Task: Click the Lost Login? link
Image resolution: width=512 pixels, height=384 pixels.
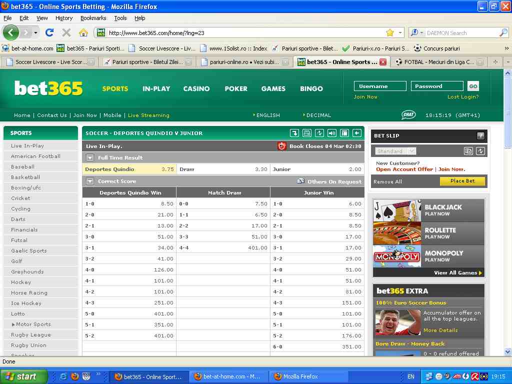Action: pos(462,96)
